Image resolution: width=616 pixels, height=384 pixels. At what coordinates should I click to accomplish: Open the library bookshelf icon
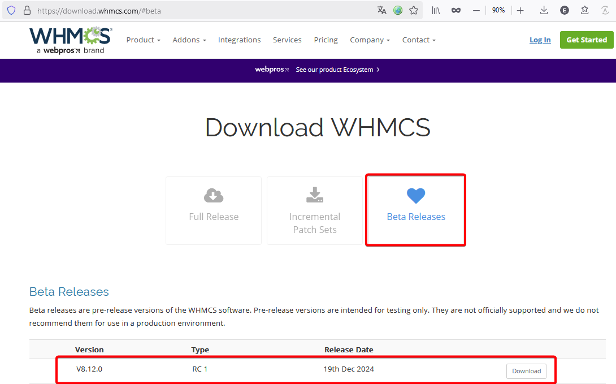(436, 10)
